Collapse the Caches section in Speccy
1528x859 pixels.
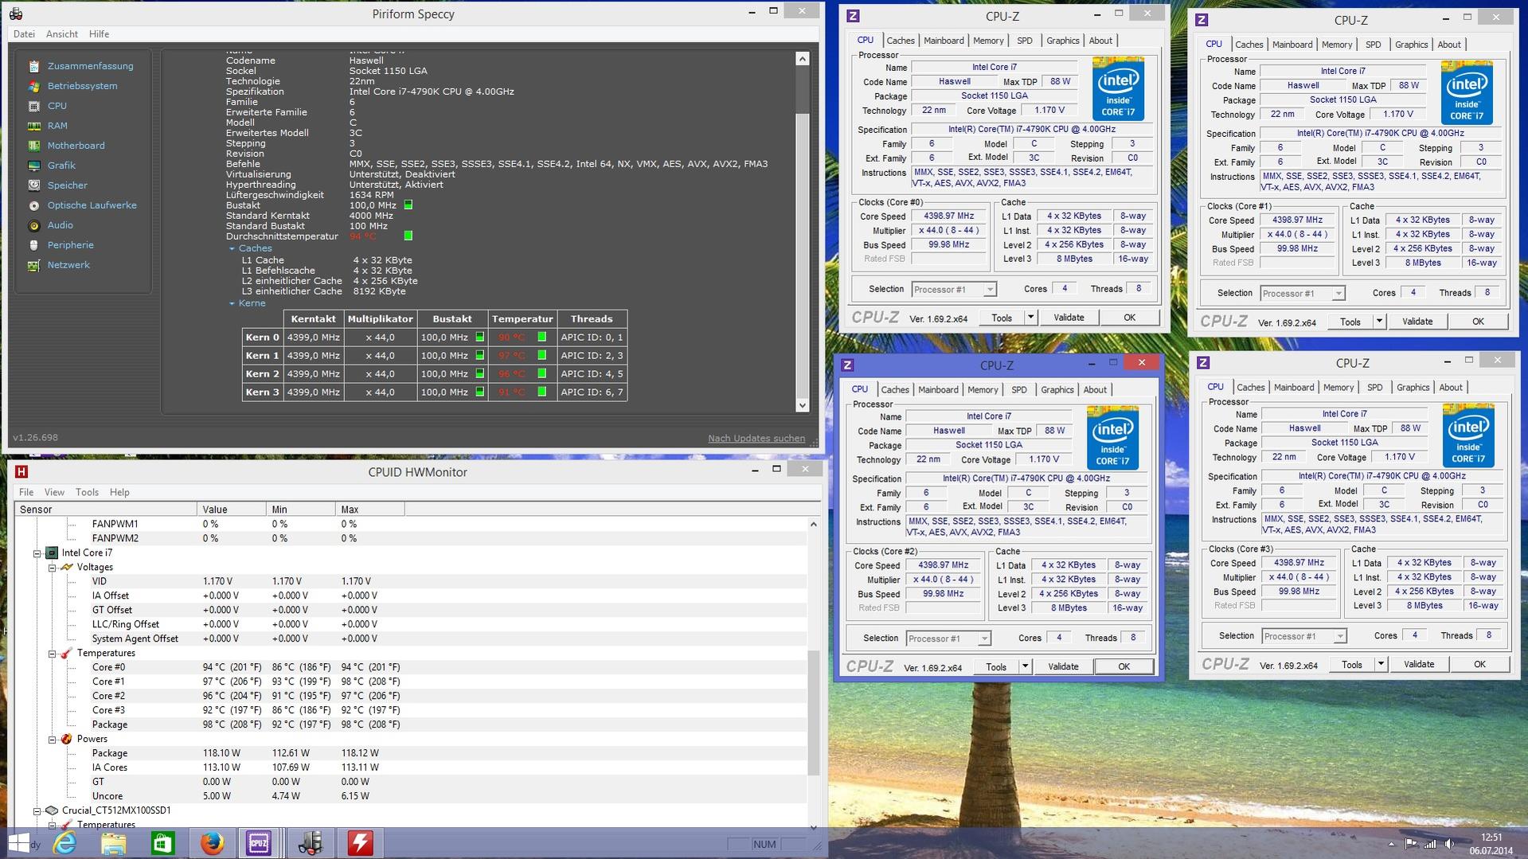[232, 248]
